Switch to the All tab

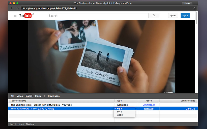click(12, 96)
